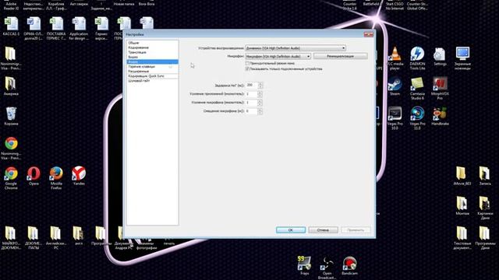Image resolution: width=499 pixels, height=280 pixels.
Task: Open the Трансляция settings section
Action: pos(153,52)
